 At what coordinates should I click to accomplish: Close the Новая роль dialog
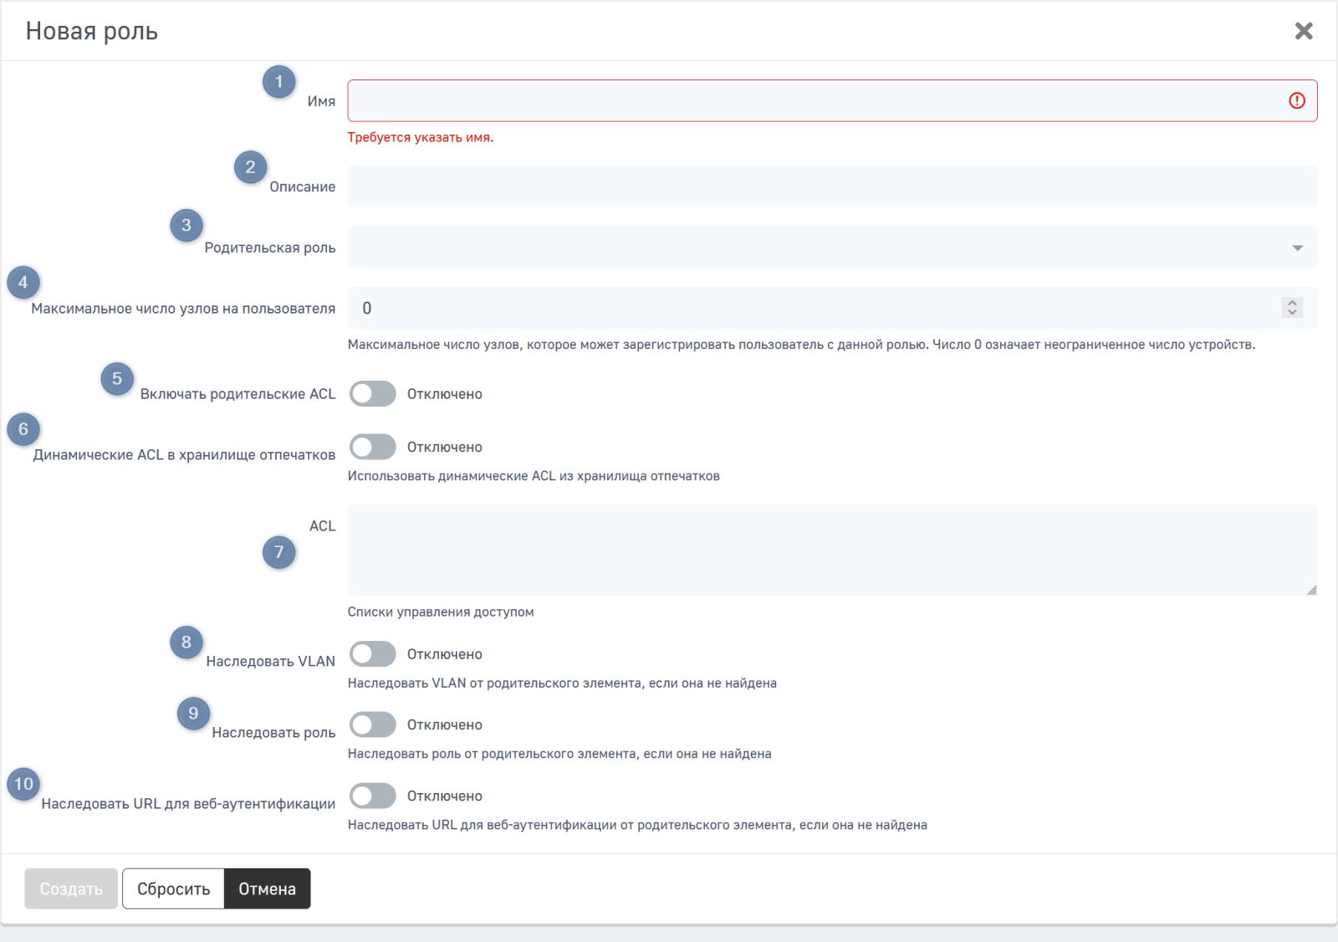click(x=1303, y=31)
